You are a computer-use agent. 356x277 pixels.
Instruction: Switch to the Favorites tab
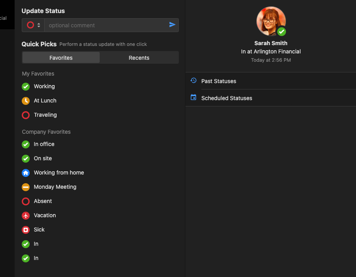point(61,58)
